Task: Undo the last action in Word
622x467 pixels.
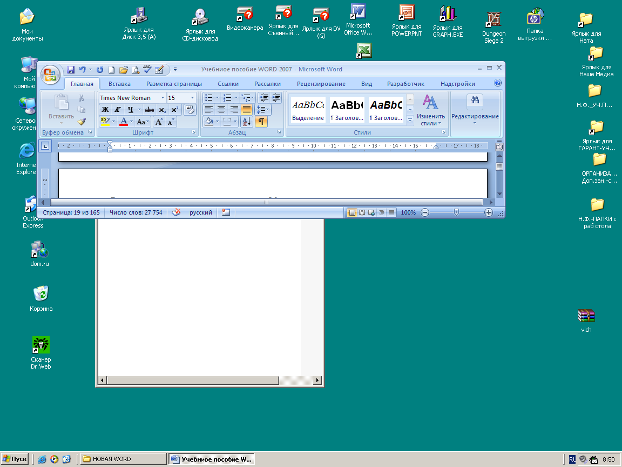Action: [82, 70]
